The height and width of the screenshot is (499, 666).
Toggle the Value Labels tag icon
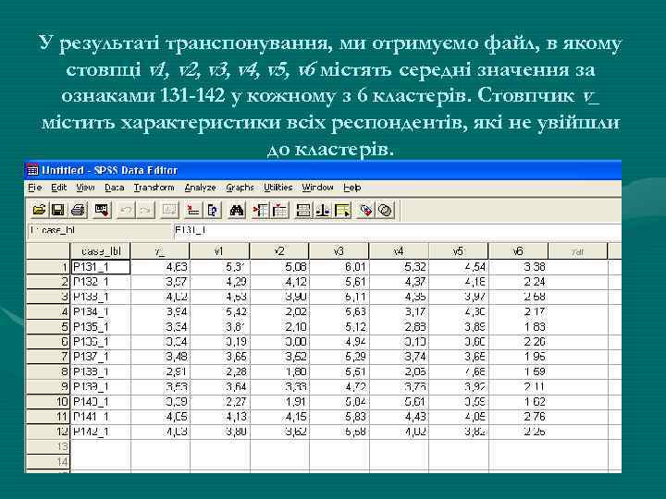365,210
